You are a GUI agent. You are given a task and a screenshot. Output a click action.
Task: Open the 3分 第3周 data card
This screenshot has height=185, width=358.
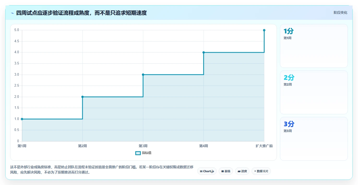[x=314, y=139]
